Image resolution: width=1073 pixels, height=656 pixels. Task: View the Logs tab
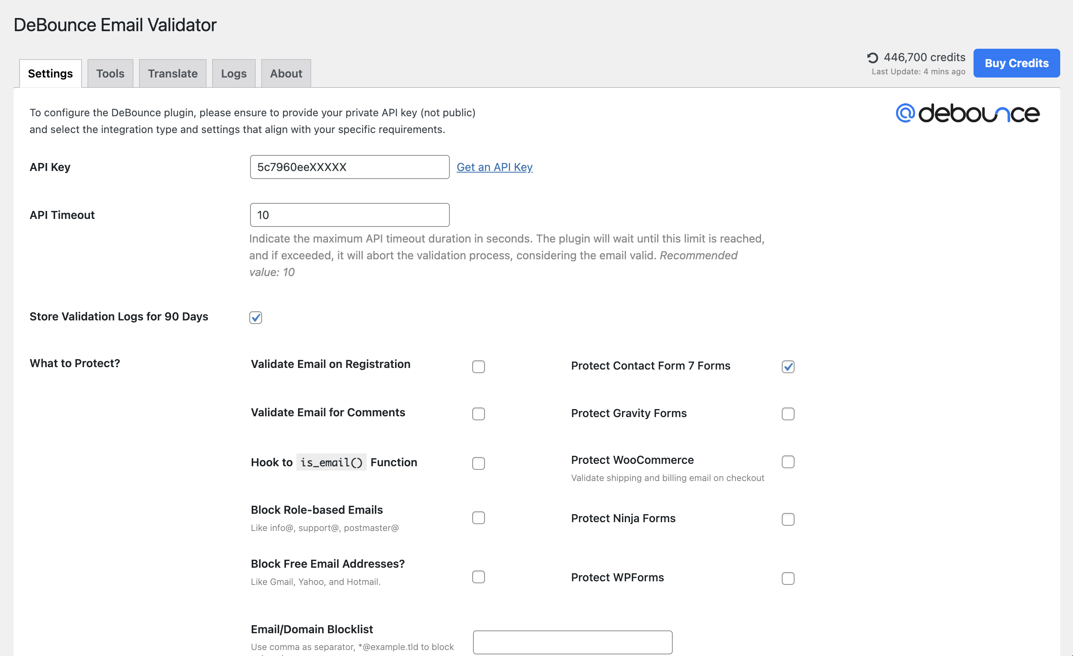pyautogui.click(x=234, y=73)
